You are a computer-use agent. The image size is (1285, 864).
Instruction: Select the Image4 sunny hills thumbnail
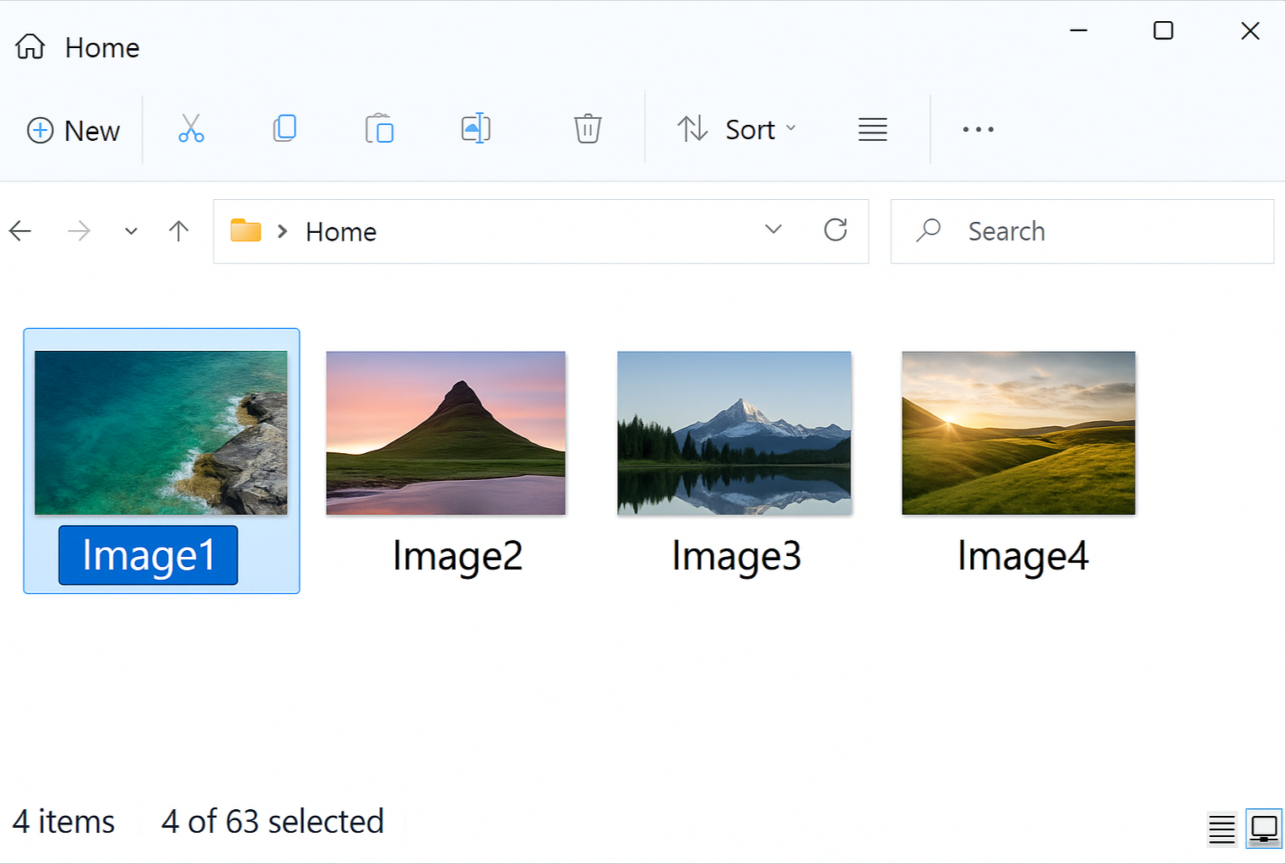click(1019, 433)
